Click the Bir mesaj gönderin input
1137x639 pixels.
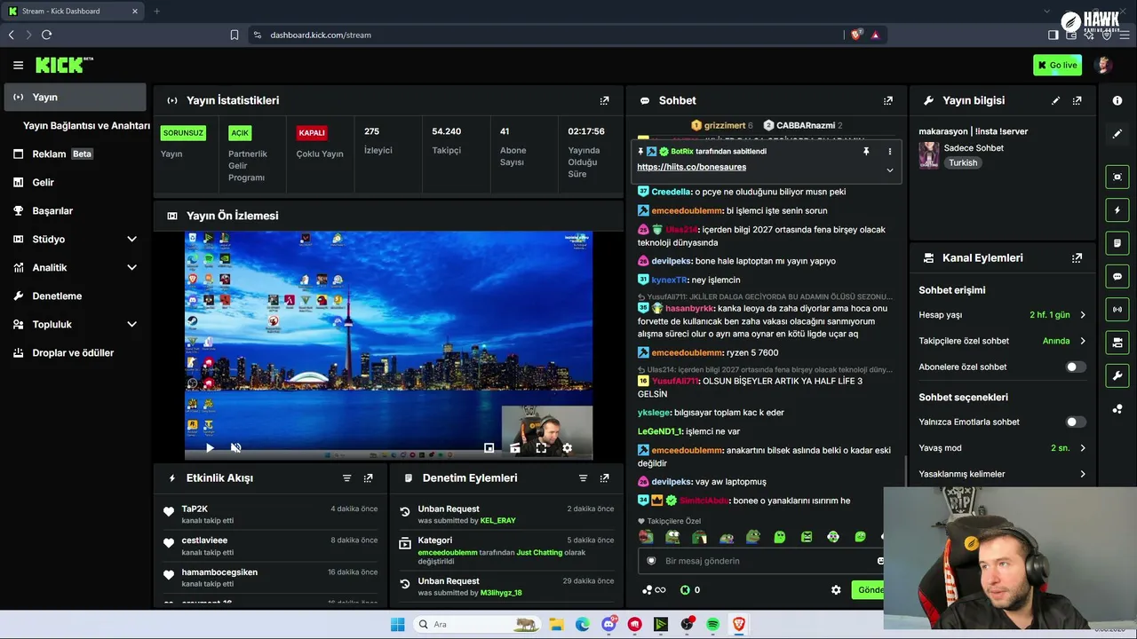(764, 561)
